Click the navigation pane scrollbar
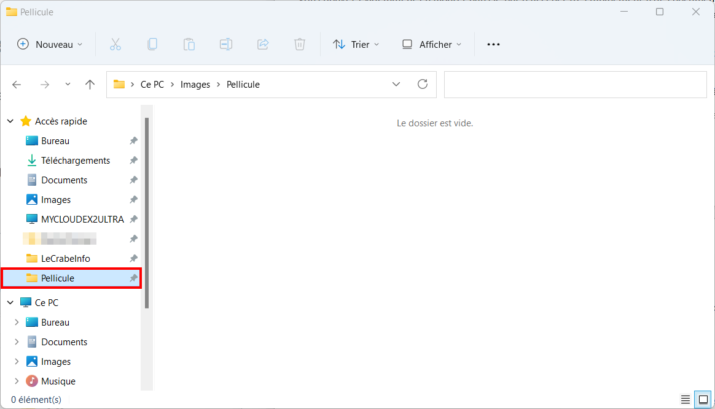The height and width of the screenshot is (409, 715). (x=147, y=213)
